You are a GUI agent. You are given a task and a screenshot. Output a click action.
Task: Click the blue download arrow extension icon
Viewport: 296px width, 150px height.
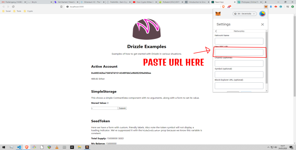(x=271, y=7)
